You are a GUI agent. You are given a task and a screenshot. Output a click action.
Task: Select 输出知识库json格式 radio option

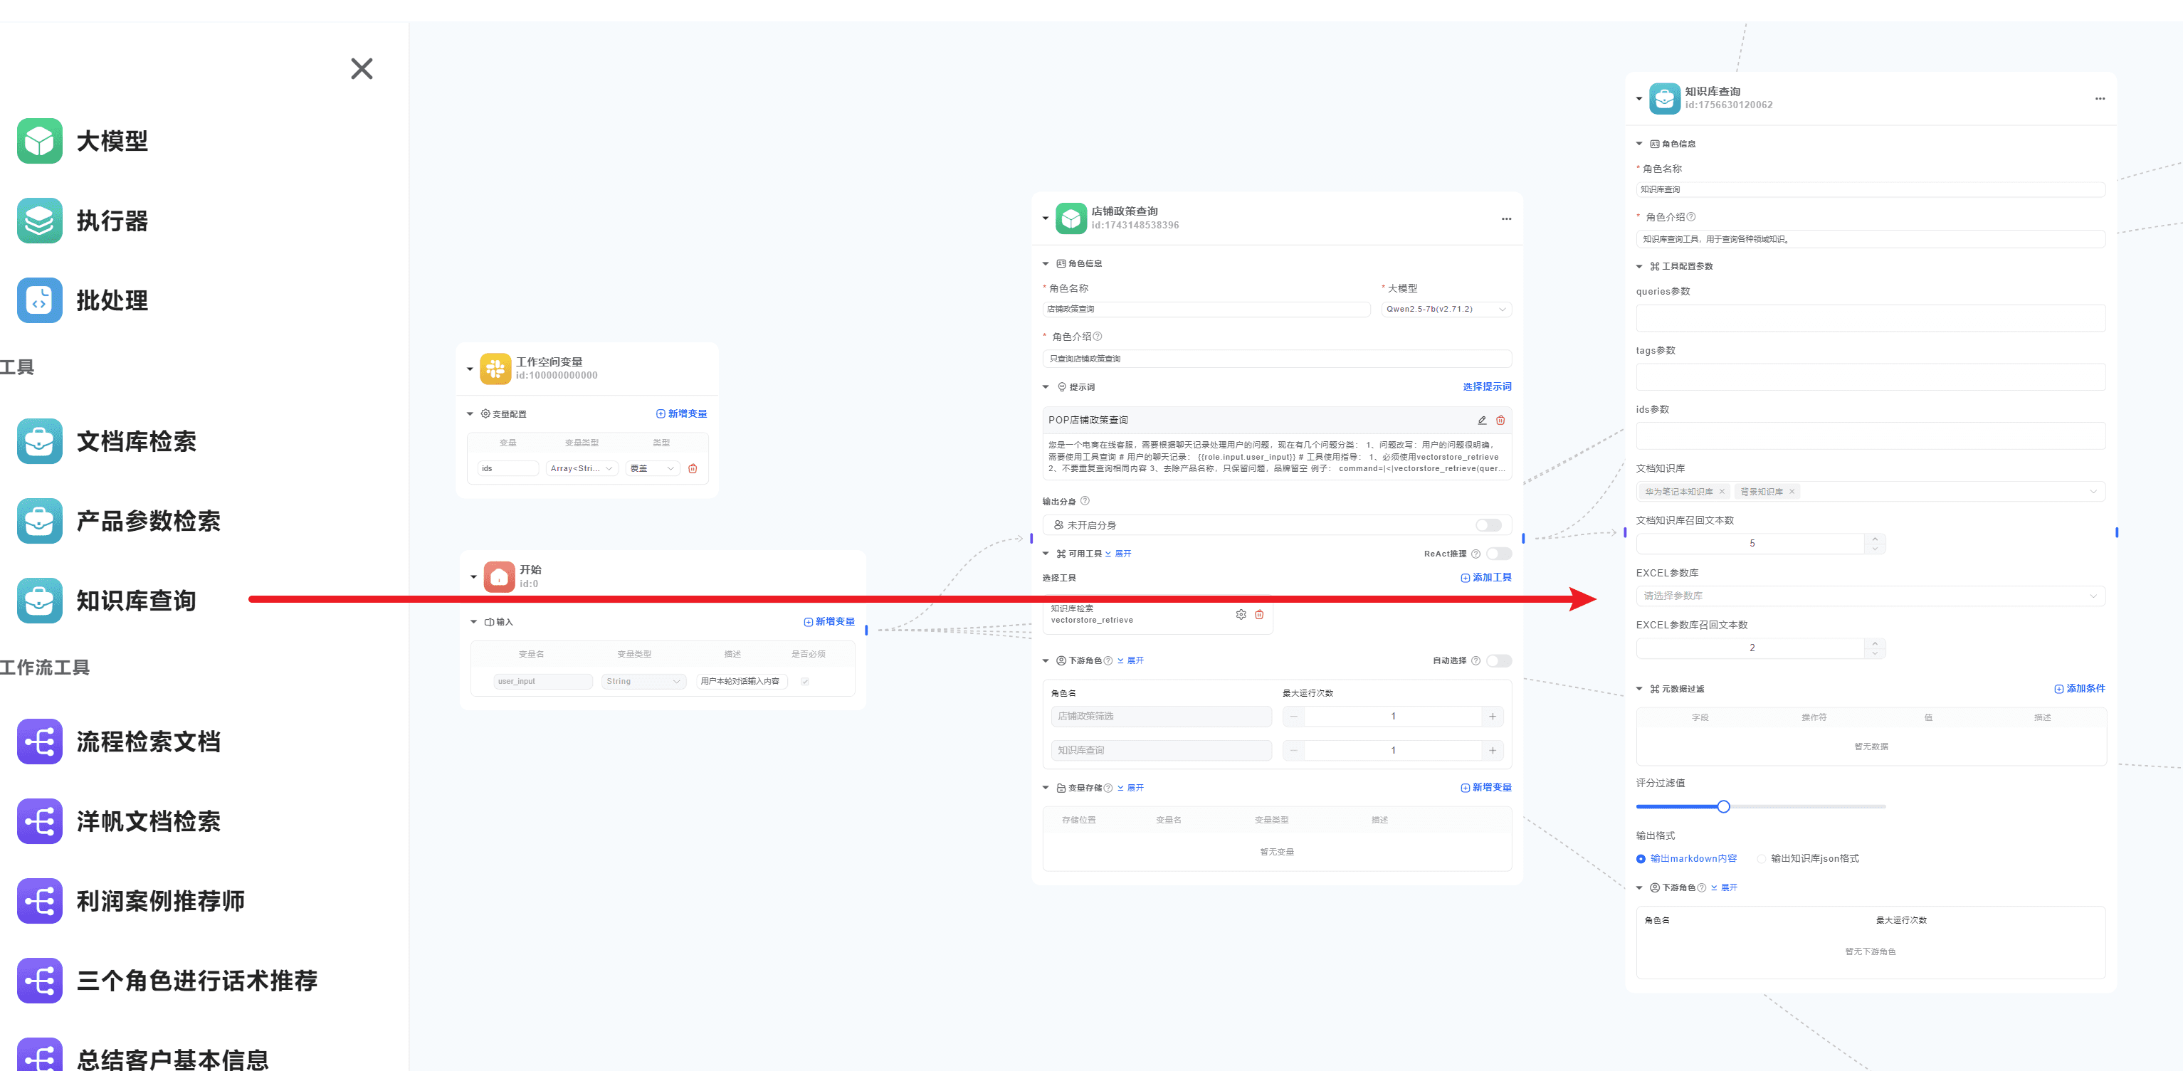click(1762, 858)
